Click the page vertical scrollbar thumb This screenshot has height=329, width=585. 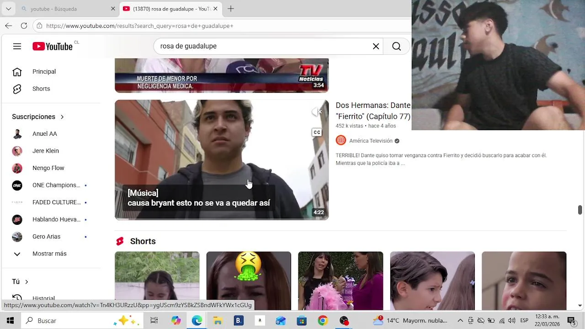pyautogui.click(x=580, y=210)
